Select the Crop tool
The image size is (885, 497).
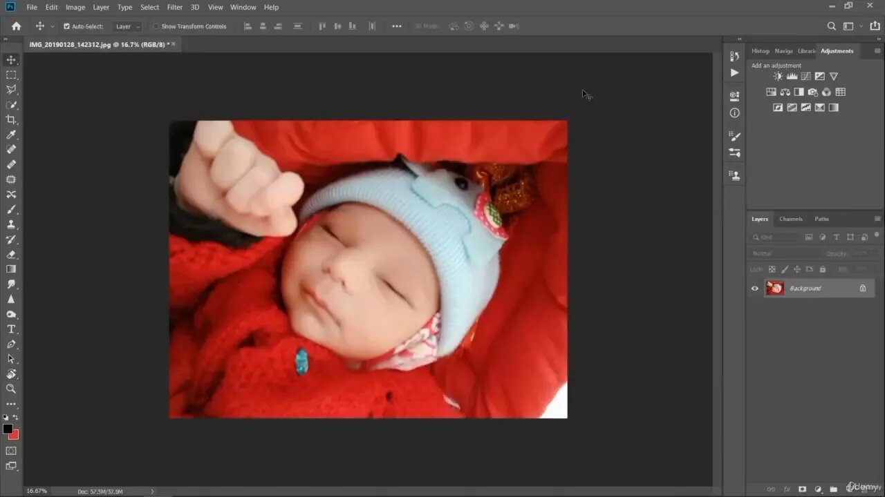coord(11,119)
